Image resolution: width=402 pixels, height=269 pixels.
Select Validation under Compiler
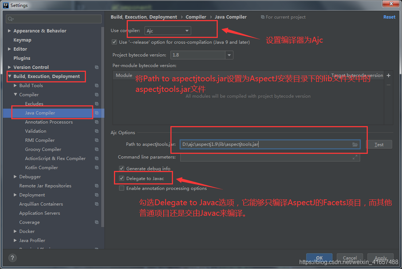click(36, 131)
